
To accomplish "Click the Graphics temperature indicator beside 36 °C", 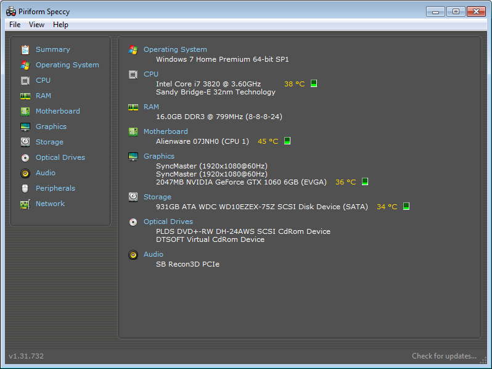I will [x=365, y=182].
